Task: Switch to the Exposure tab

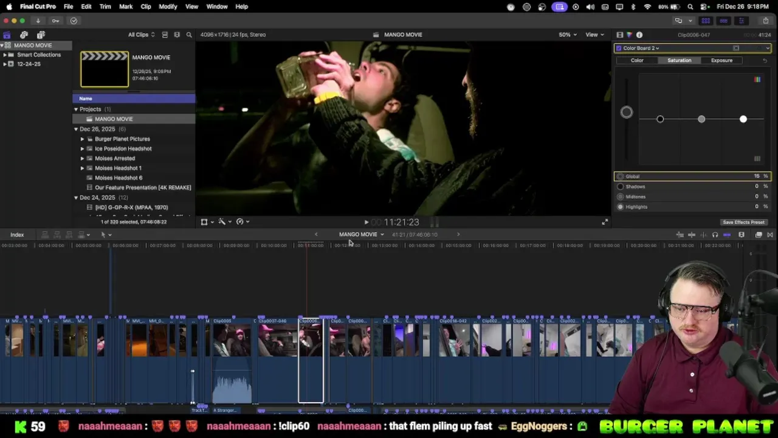Action: tap(721, 60)
